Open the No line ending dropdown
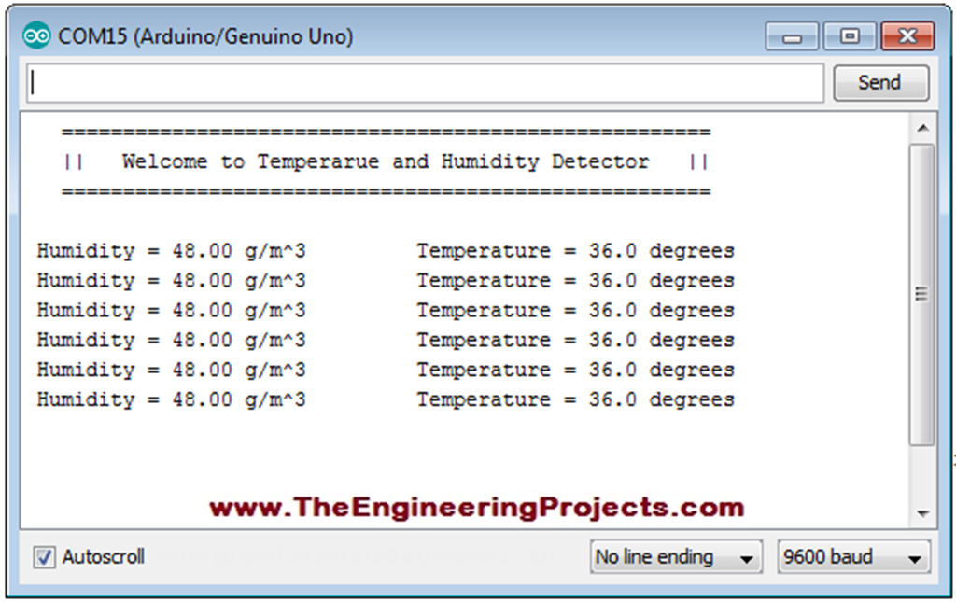This screenshot has width=956, height=602. click(676, 557)
